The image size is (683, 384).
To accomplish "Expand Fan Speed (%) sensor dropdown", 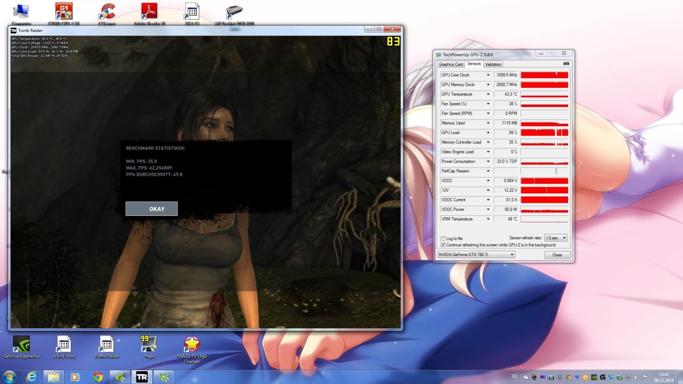I will (x=488, y=104).
